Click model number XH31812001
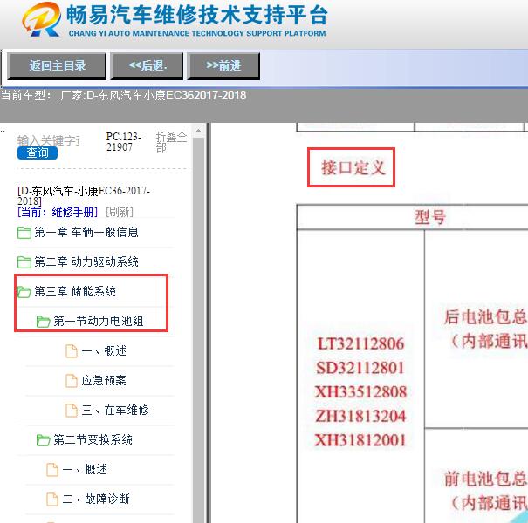This screenshot has height=523, width=528. point(360,440)
